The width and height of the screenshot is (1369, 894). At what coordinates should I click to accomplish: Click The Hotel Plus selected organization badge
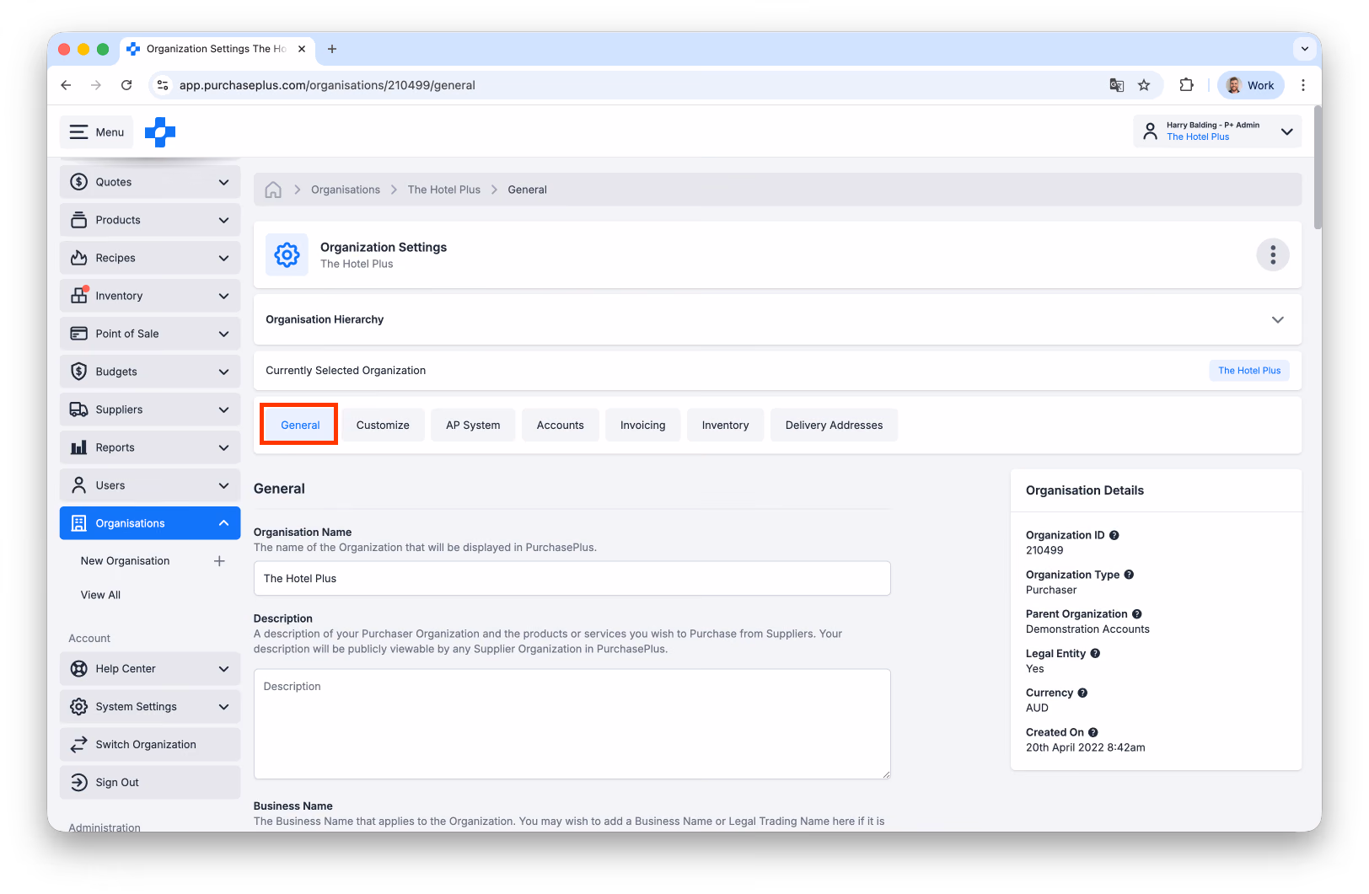[x=1249, y=371]
